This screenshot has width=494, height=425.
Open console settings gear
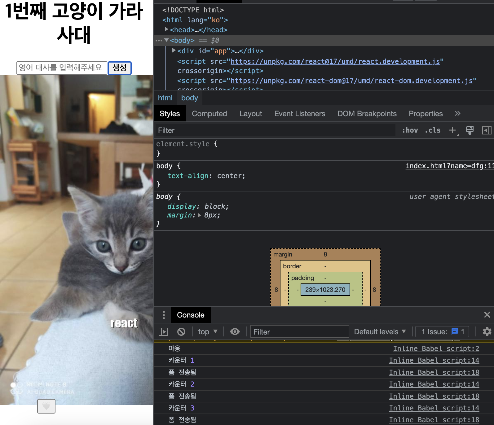pos(487,332)
